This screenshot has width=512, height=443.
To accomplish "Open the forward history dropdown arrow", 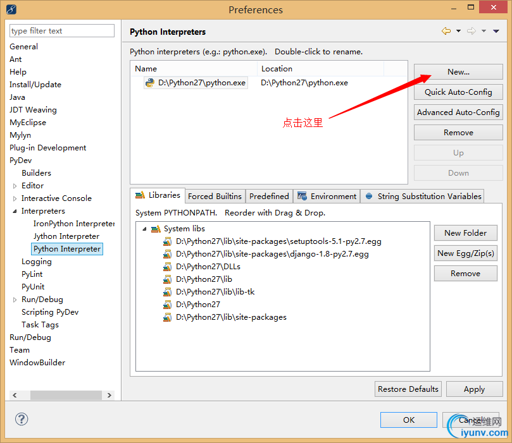I will point(484,31).
